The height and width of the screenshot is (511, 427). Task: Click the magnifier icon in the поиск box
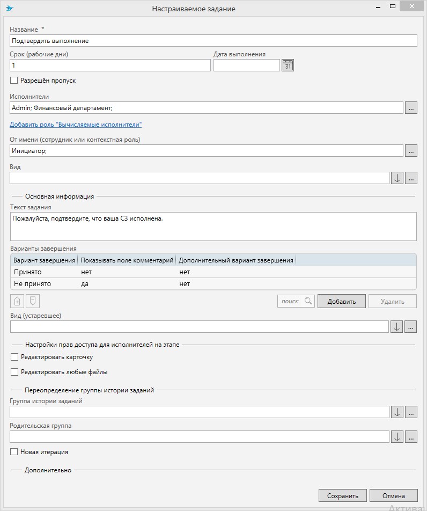coord(308,301)
